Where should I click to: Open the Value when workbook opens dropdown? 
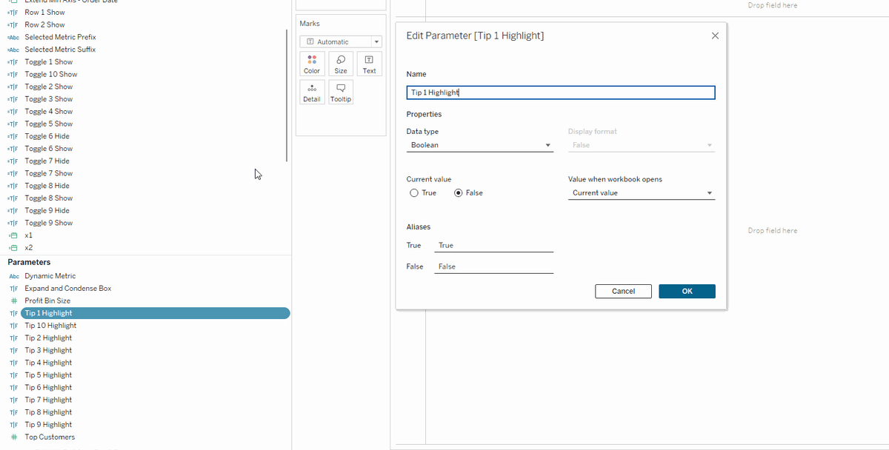[x=642, y=193]
